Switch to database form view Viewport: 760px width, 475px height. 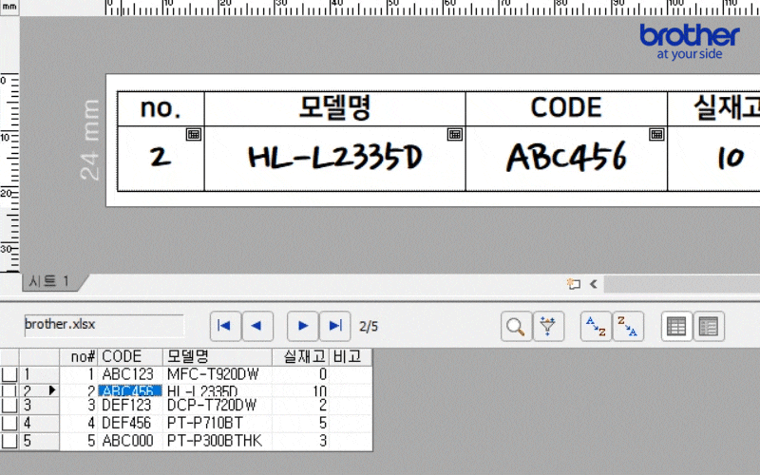point(709,326)
